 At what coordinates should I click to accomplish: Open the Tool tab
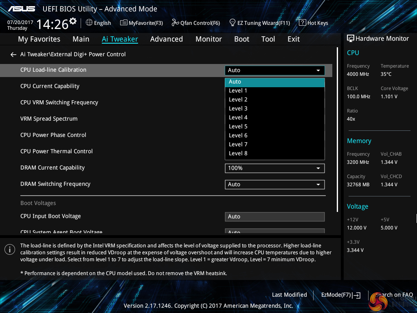tap(268, 39)
